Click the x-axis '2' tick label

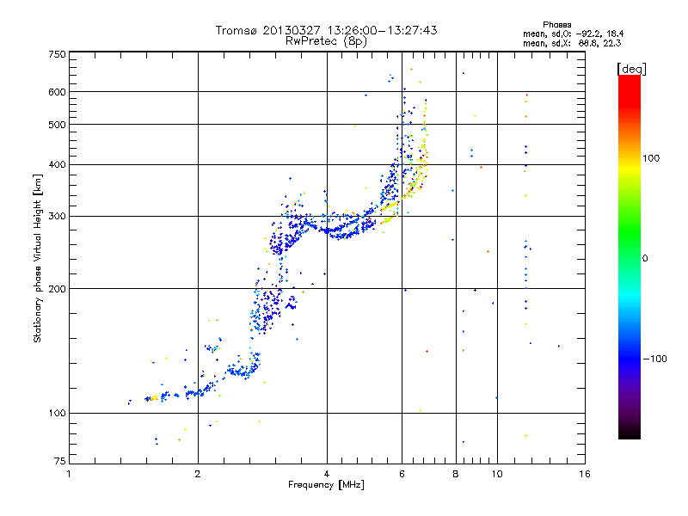pos(198,474)
